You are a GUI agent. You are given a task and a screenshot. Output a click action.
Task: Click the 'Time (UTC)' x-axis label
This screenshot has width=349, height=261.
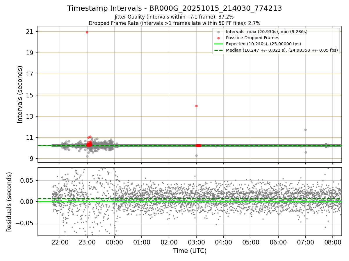coord(190,251)
